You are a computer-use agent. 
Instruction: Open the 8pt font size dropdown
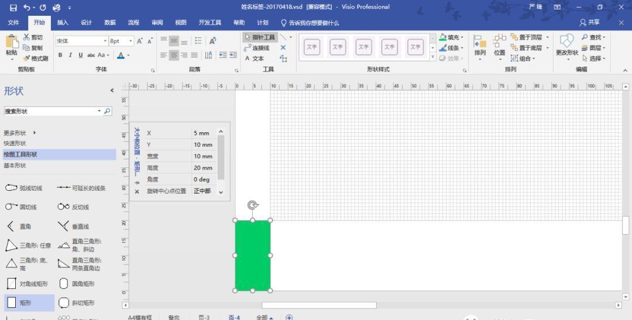pyautogui.click(x=130, y=42)
